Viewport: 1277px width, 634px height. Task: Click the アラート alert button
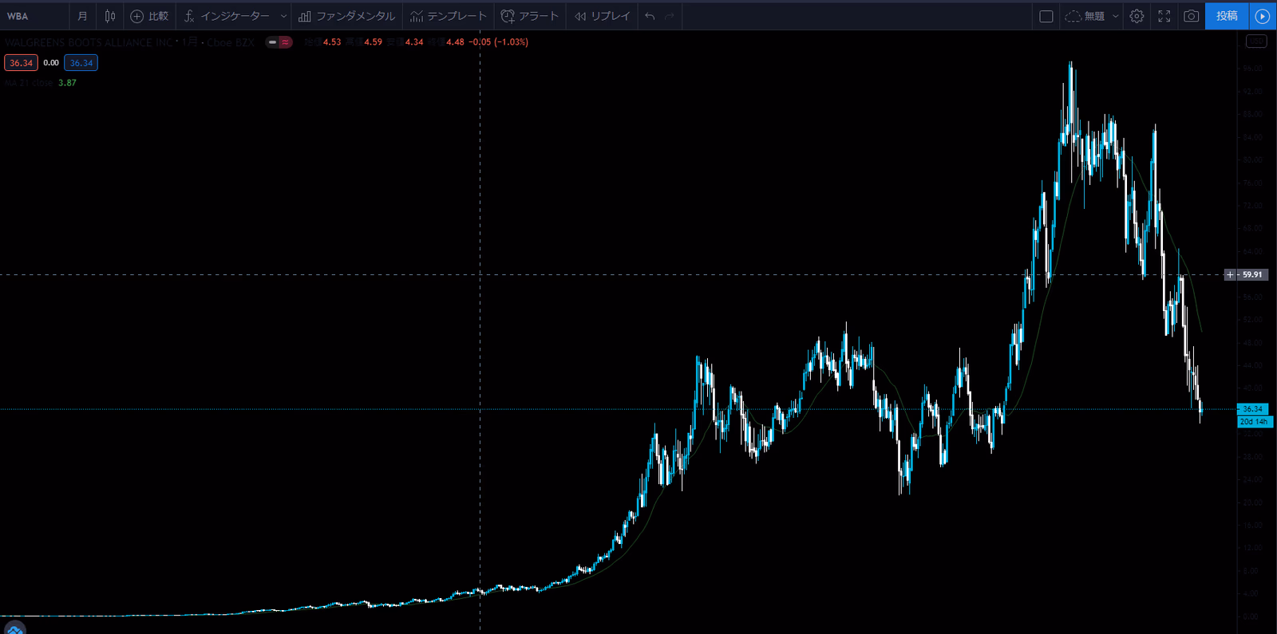click(530, 16)
